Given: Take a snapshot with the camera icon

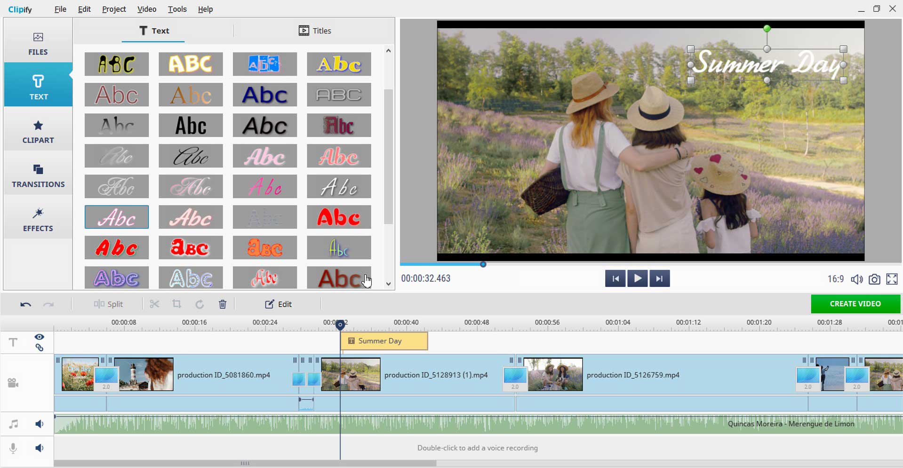Looking at the screenshot, I should 874,279.
